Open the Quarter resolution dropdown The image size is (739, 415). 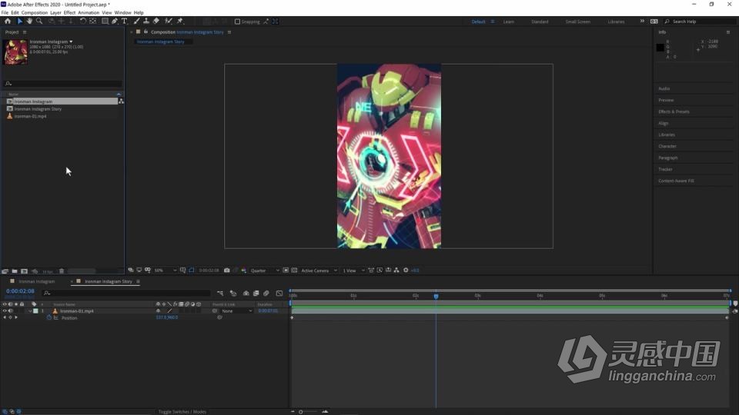tap(265, 271)
